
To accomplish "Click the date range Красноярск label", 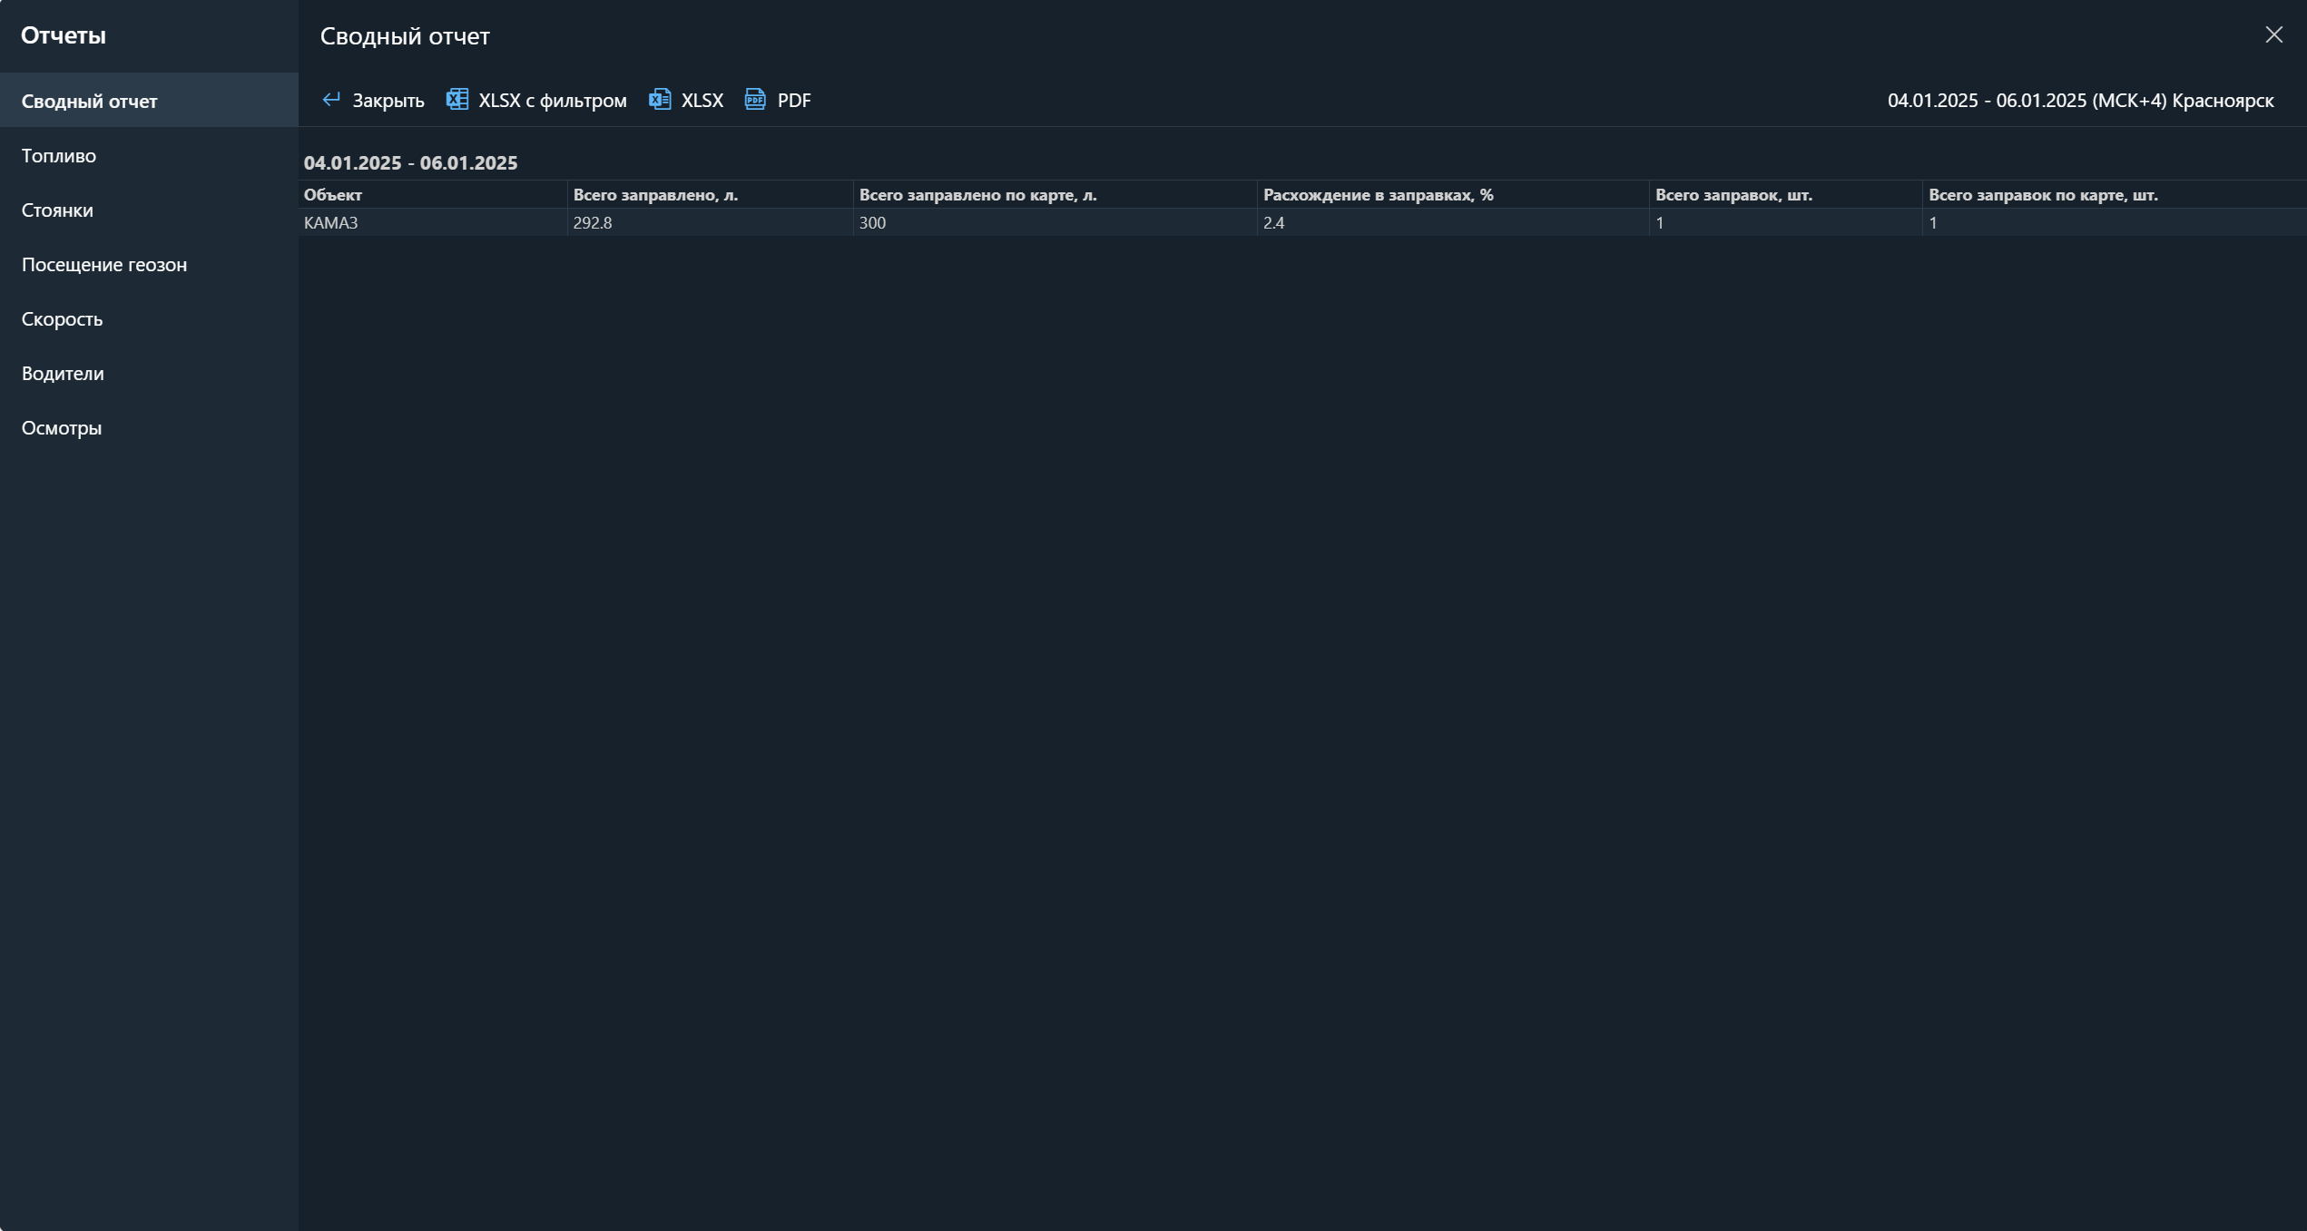I will pos(2080,101).
